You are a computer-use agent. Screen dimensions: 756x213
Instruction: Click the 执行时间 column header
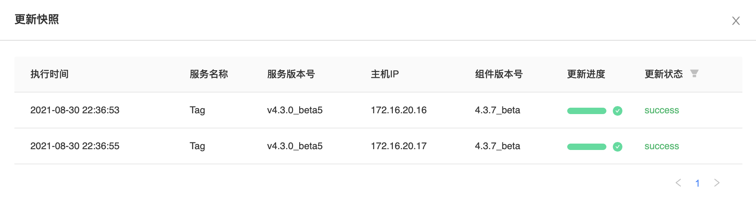[50, 74]
